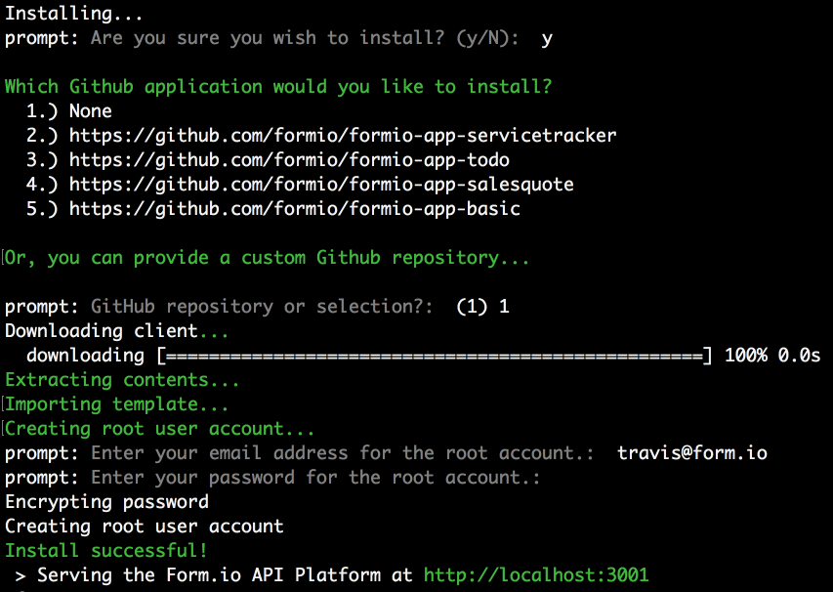Select the formio-app-todo repository URL
The image size is (833, 592).
[x=289, y=160]
